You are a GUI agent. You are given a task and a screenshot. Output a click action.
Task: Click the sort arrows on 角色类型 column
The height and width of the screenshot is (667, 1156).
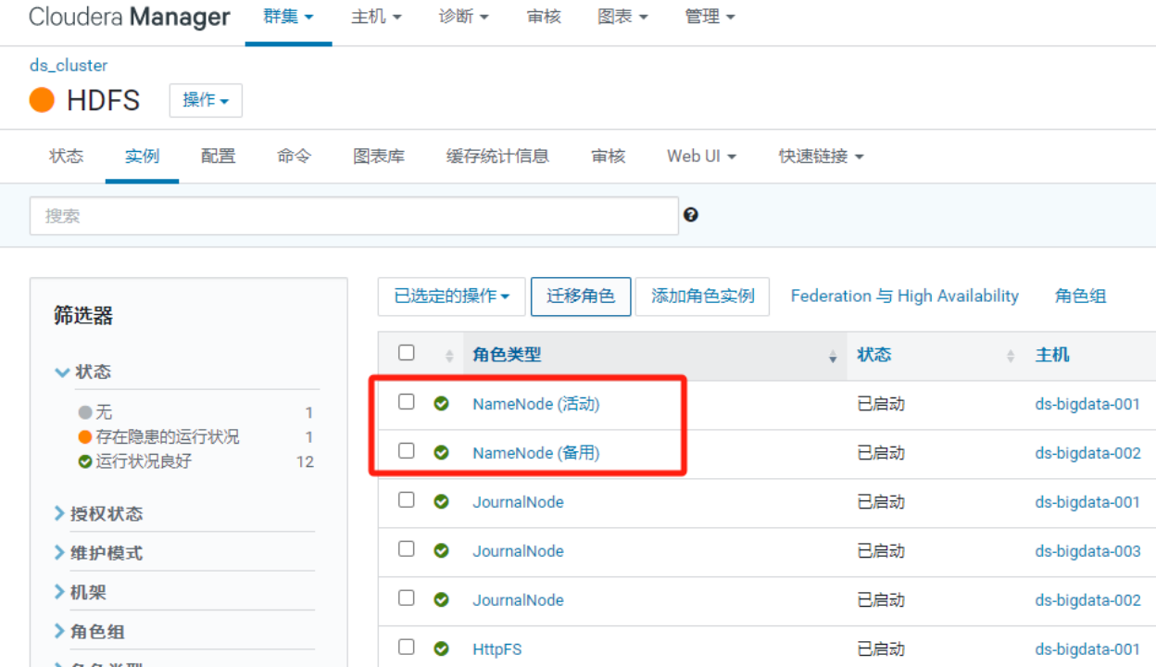tap(833, 356)
